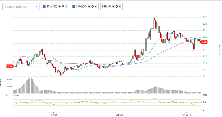Hide SMA (20) using eye icon

[x=88, y=6]
